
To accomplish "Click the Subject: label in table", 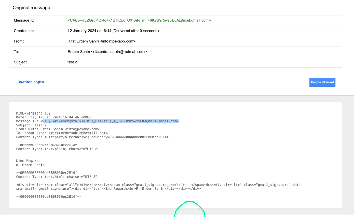I will [x=20, y=62].
